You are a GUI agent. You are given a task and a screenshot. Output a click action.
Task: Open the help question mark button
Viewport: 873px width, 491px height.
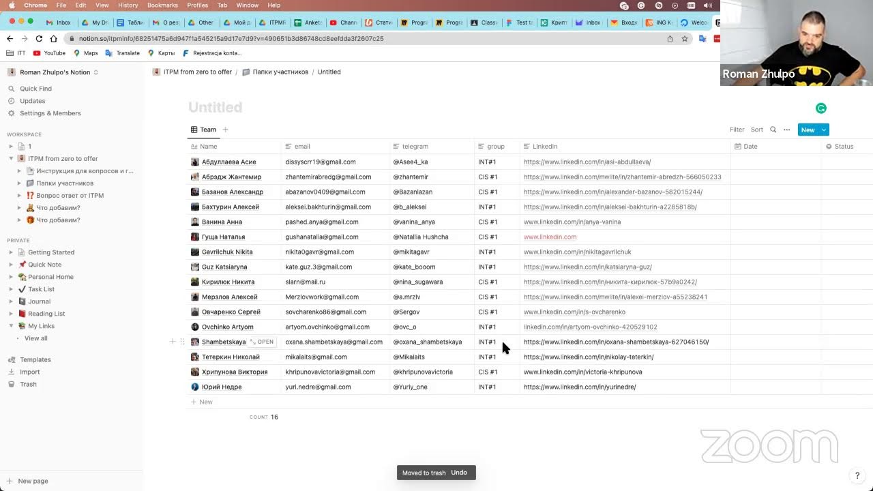tap(857, 476)
